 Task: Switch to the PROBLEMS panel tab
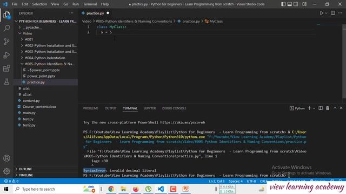click(x=91, y=108)
